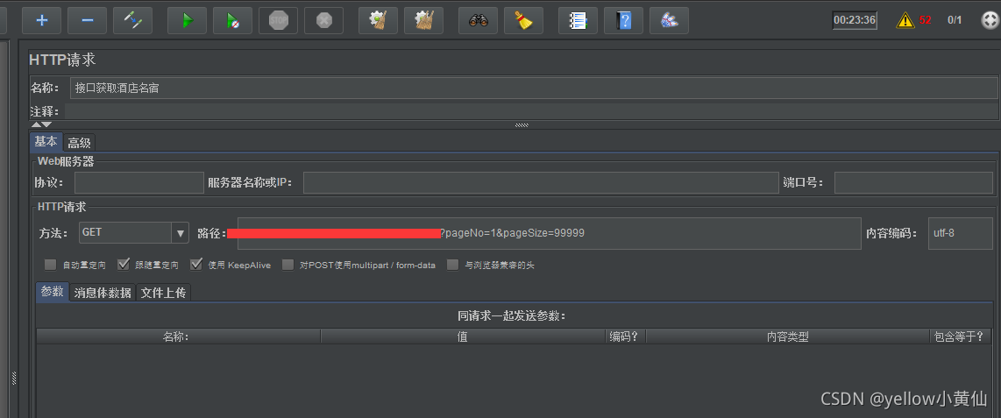Viewport: 1001px width, 418px height.
Task: Click the 名称: parameters column header
Action: tap(179, 337)
